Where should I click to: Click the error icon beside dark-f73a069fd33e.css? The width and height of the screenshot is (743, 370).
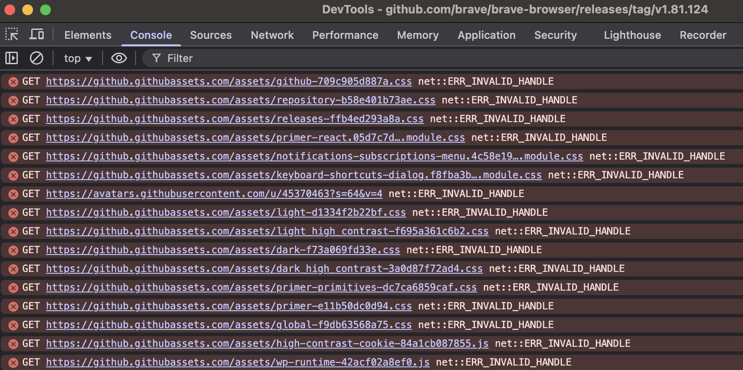point(13,250)
